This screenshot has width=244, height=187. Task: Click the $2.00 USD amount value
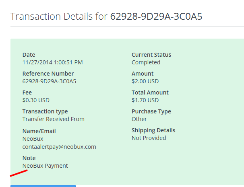point(145,81)
